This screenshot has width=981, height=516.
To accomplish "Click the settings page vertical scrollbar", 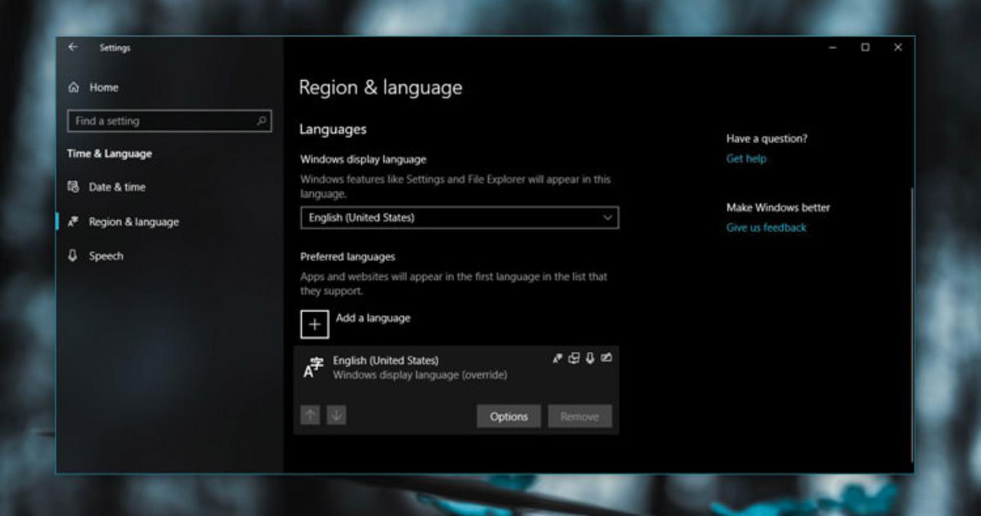I will [912, 325].
